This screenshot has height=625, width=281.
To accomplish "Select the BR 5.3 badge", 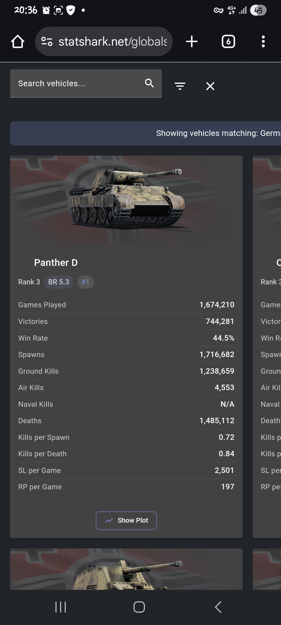I will tap(59, 282).
